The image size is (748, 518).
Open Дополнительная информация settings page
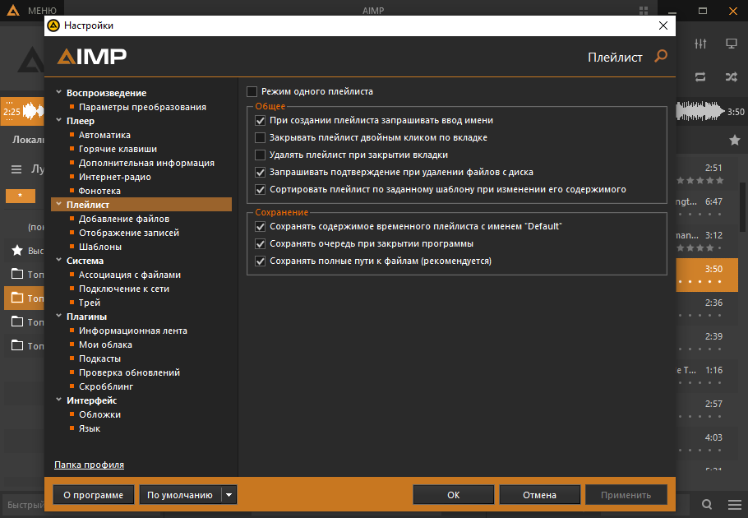click(146, 163)
